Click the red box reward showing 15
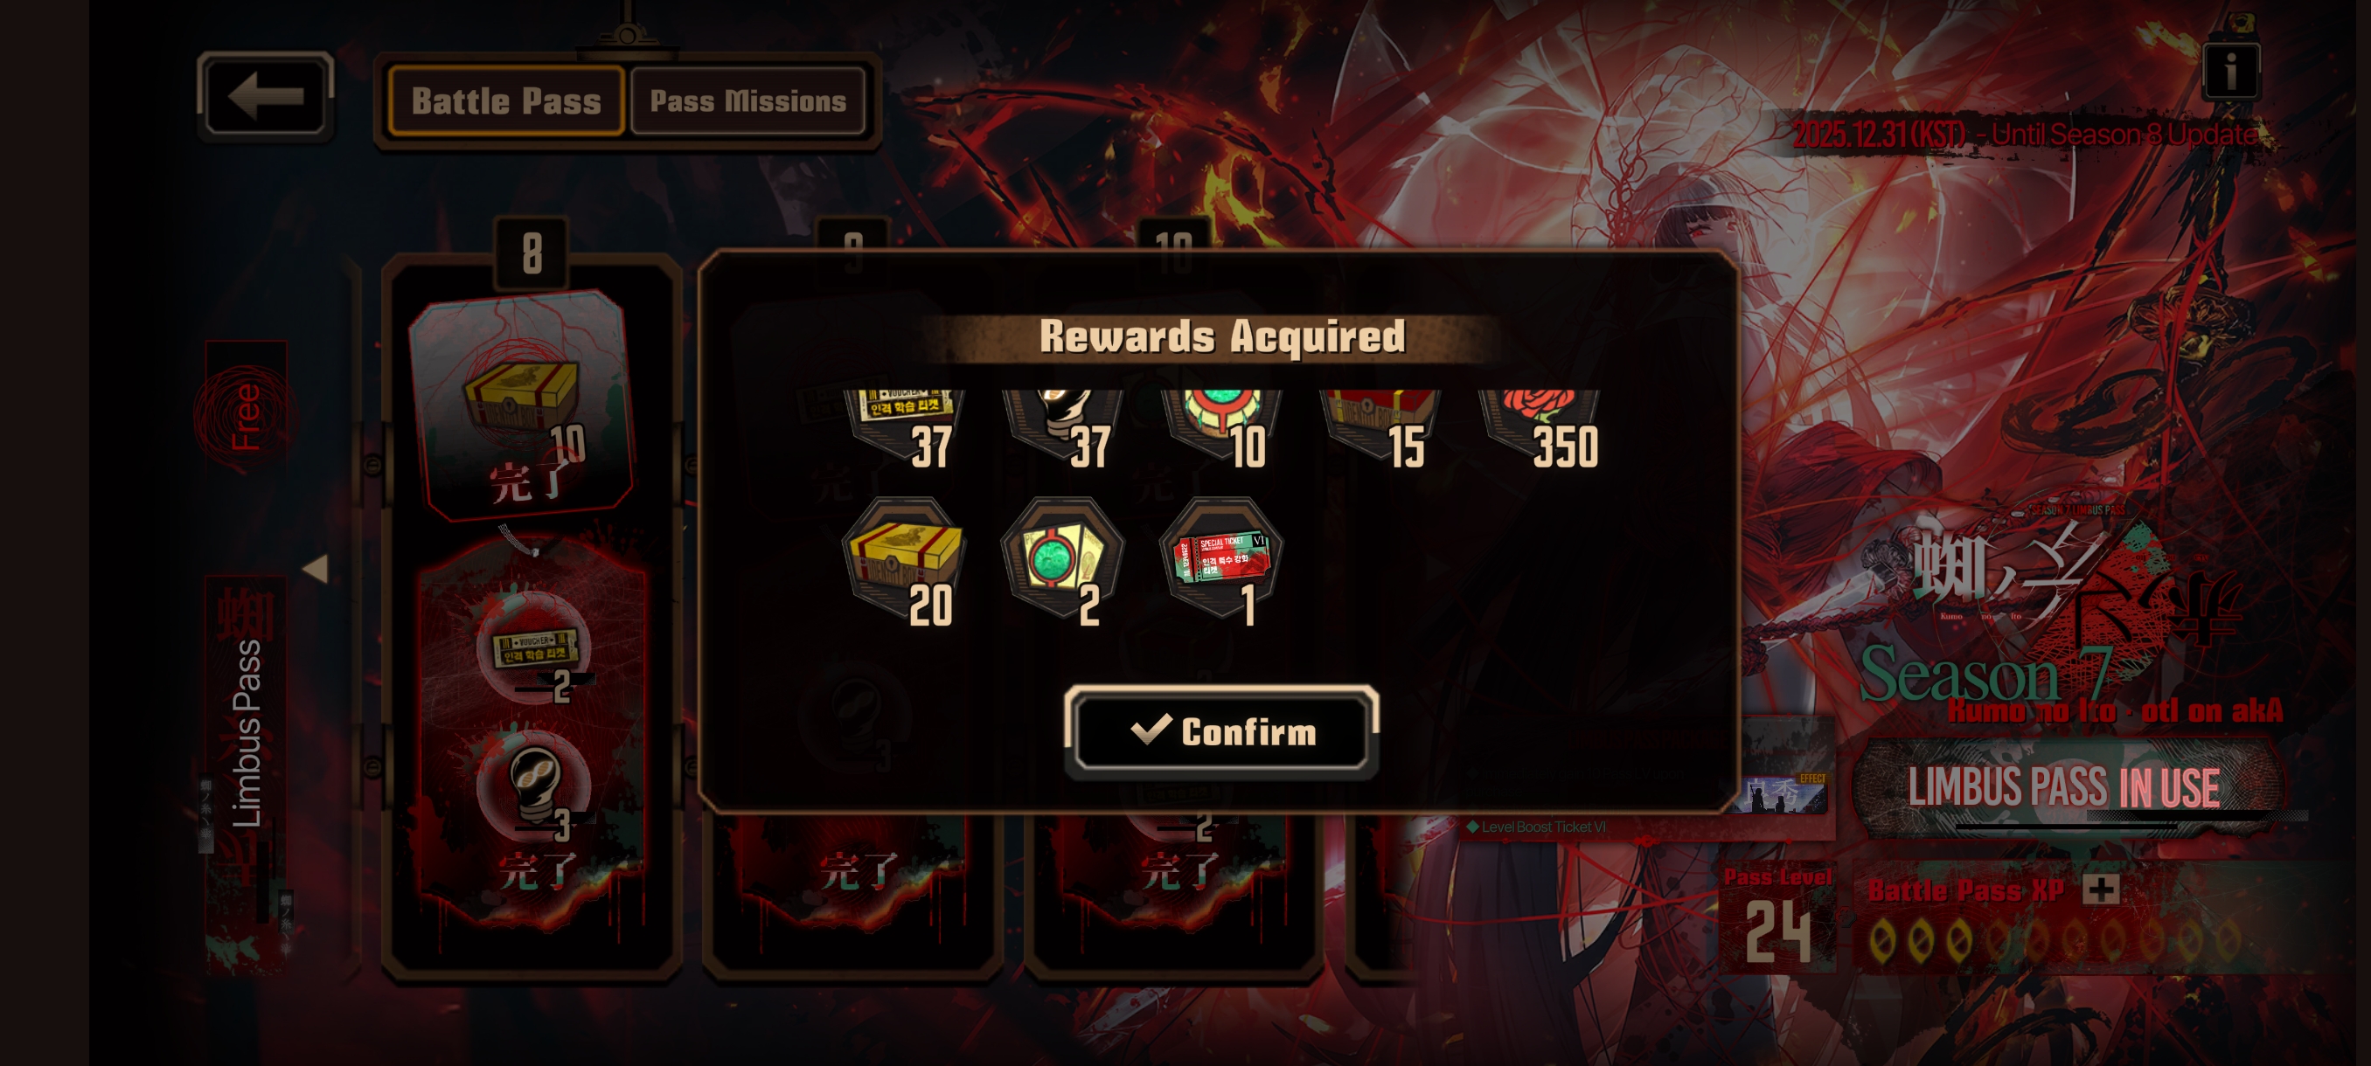Viewport: 2371px width, 1066px height. click(x=1380, y=430)
